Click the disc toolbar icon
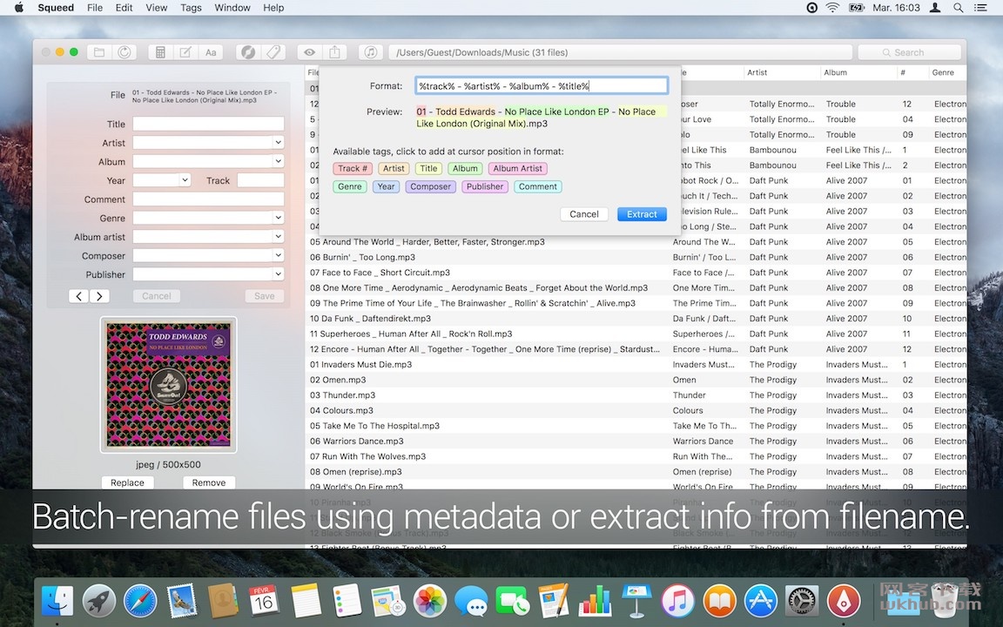 tap(247, 52)
